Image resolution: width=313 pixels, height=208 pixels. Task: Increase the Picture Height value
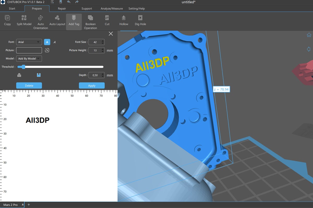pos(103,49)
